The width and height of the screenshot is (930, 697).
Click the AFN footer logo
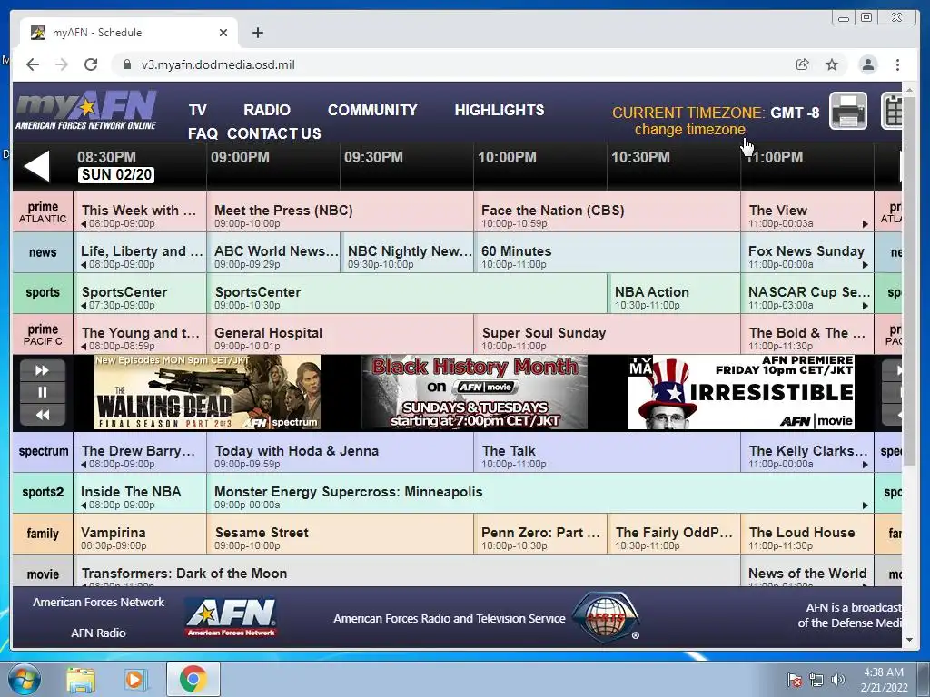point(232,617)
